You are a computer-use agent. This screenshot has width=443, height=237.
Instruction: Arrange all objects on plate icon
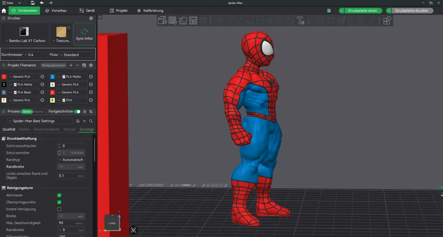point(193,20)
